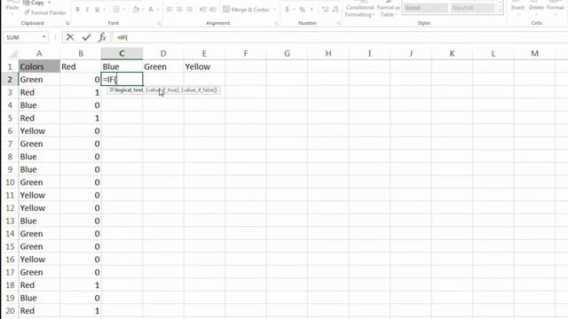Screen dimensions: 568x319
Task: Open Font dialog launcher
Action: coord(159,23)
